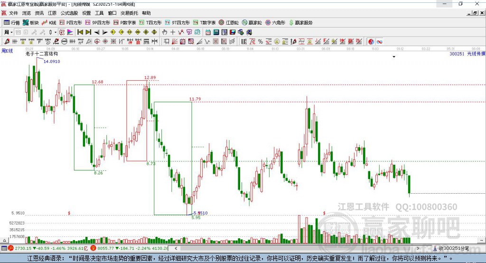Click the 深 Shenzhen index badge in status bar
This screenshot has width=486, height=263.
93,248
